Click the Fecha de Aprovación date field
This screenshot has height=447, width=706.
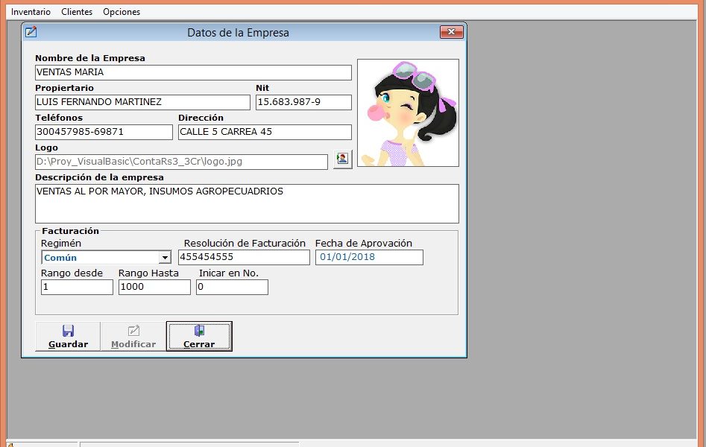(x=369, y=257)
